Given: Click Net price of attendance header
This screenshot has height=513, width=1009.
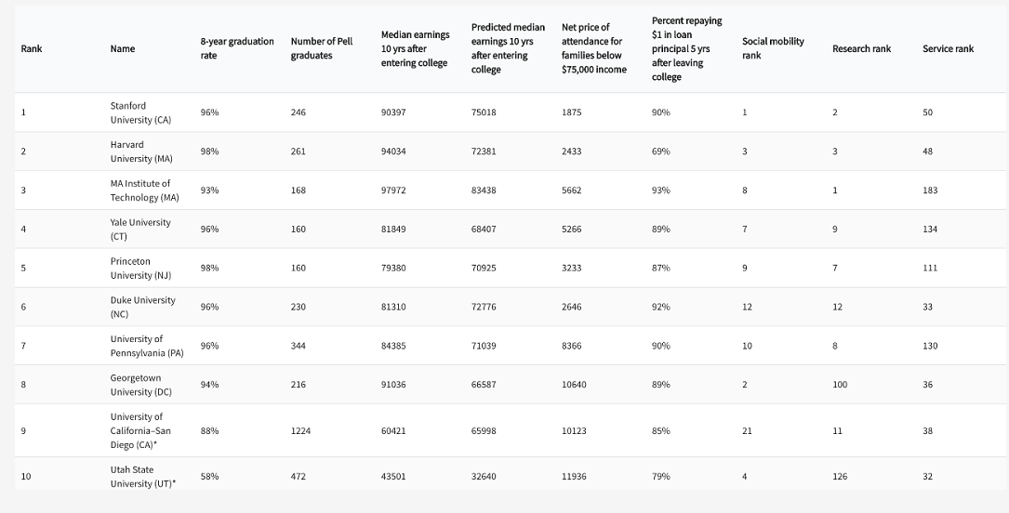Looking at the screenshot, I should (593, 48).
